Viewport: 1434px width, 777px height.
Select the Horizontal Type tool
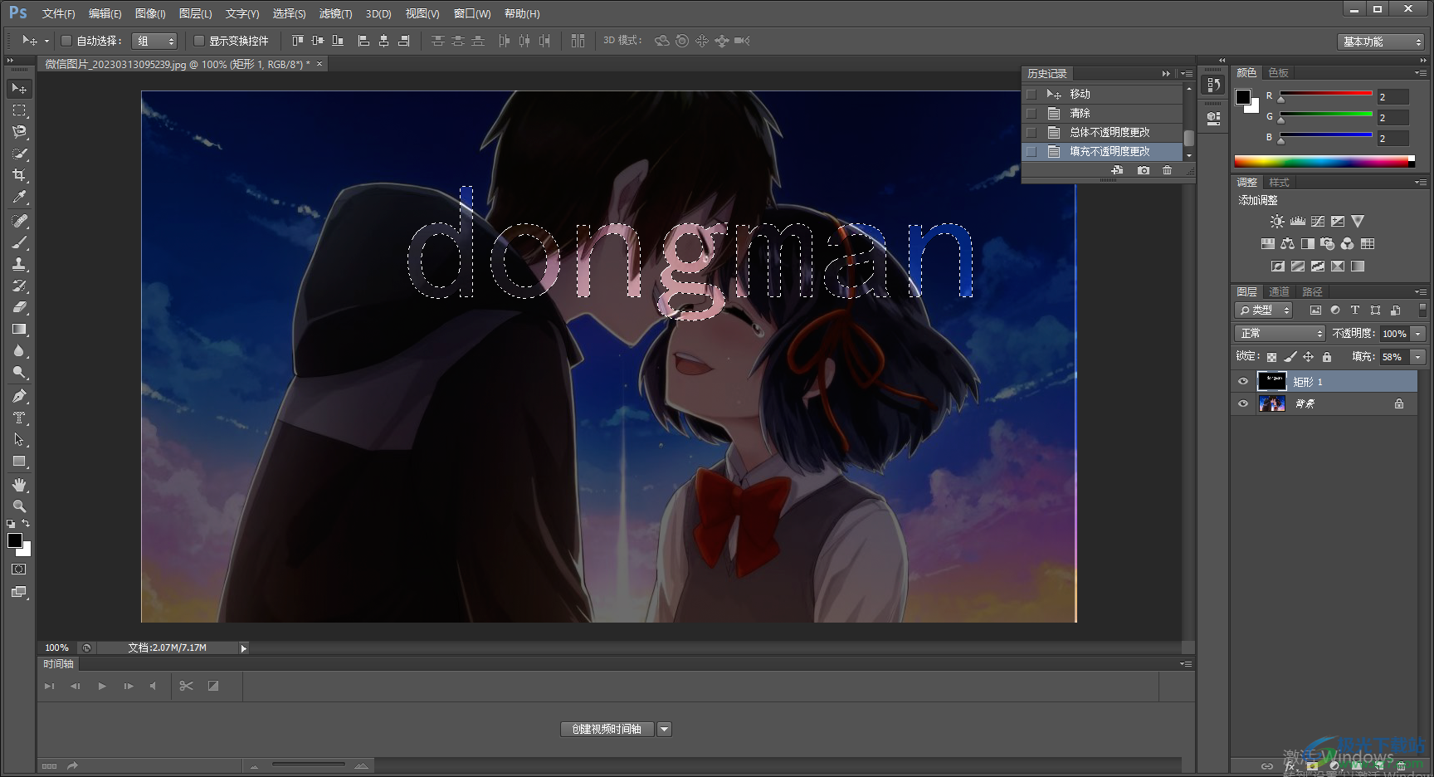[x=19, y=418]
